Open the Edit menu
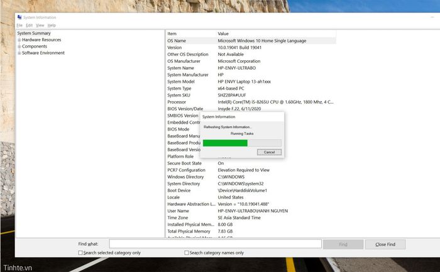The width and height of the screenshot is (440, 272). pos(29,25)
